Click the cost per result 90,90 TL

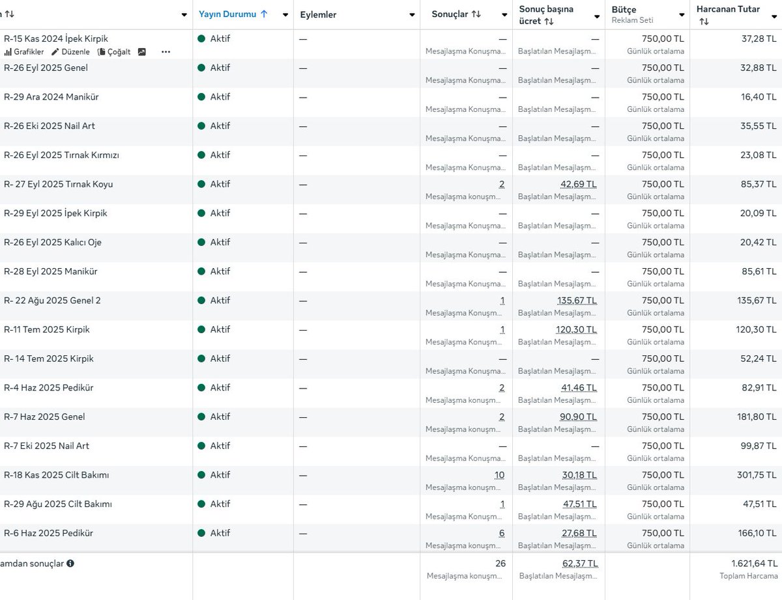click(579, 416)
